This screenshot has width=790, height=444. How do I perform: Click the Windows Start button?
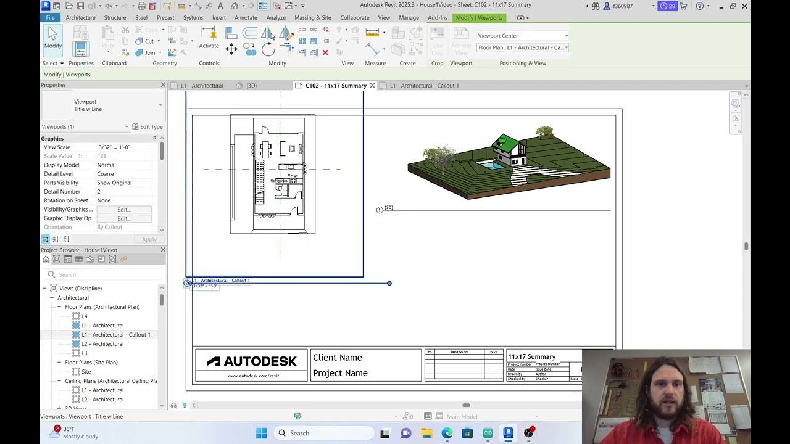pos(262,433)
